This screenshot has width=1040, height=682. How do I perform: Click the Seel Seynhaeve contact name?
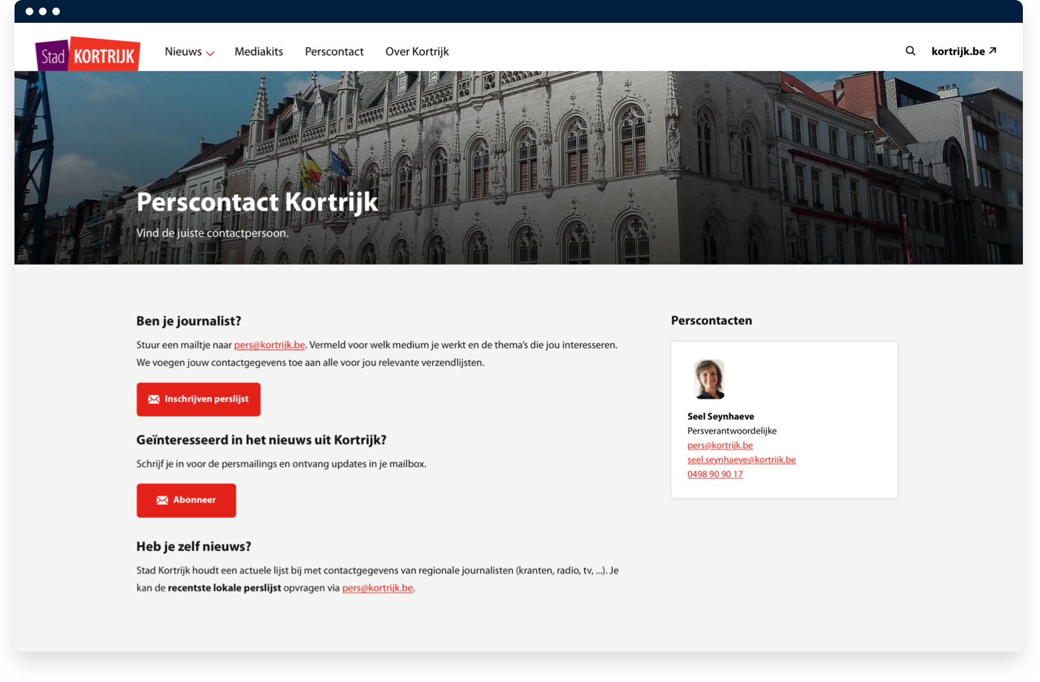point(721,416)
